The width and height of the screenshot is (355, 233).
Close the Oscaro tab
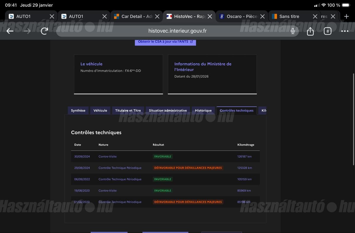click(262, 17)
